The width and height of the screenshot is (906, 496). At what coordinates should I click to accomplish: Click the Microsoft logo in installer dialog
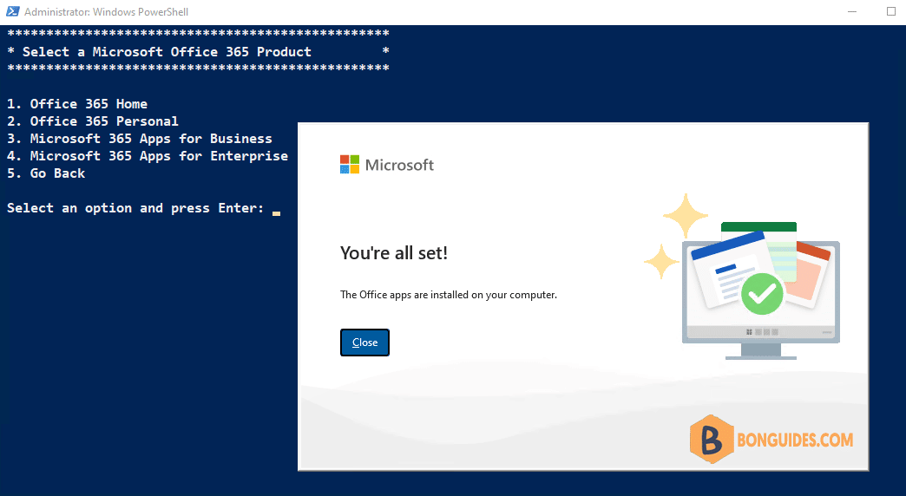[386, 165]
